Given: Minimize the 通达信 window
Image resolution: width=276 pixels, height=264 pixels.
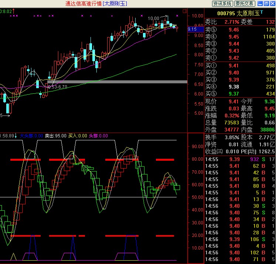Looking at the screenshot, I should click(x=260, y=4).
